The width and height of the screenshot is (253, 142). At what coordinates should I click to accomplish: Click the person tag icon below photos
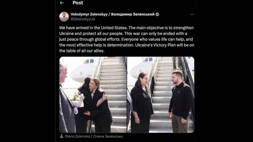pyautogui.click(x=62, y=136)
